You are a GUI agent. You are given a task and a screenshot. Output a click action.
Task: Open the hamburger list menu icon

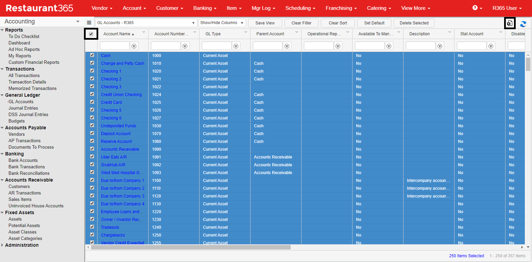[x=89, y=23]
